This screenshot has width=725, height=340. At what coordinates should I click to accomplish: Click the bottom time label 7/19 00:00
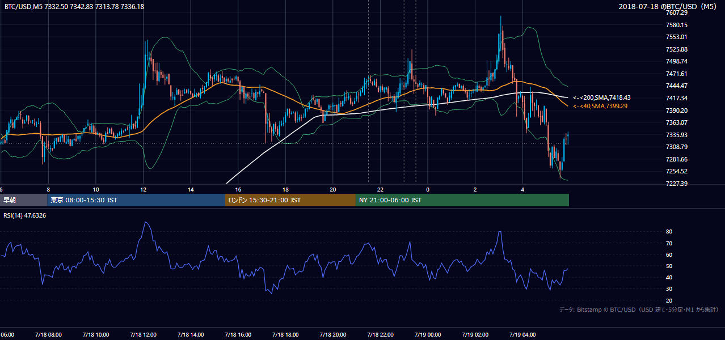tap(427, 334)
